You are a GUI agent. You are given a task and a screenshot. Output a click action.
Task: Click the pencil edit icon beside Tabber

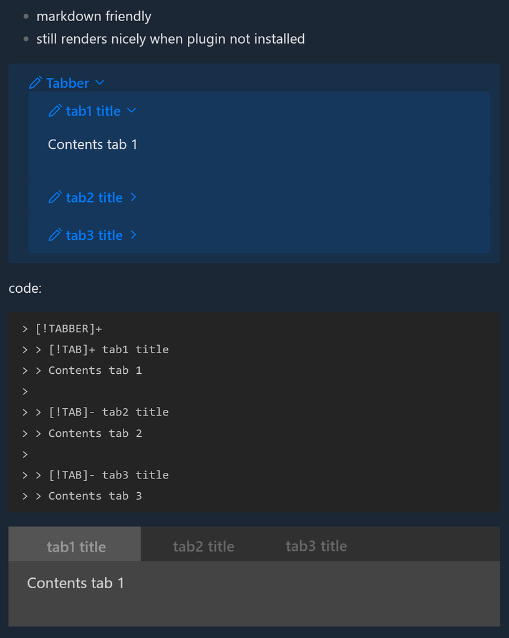tap(36, 82)
